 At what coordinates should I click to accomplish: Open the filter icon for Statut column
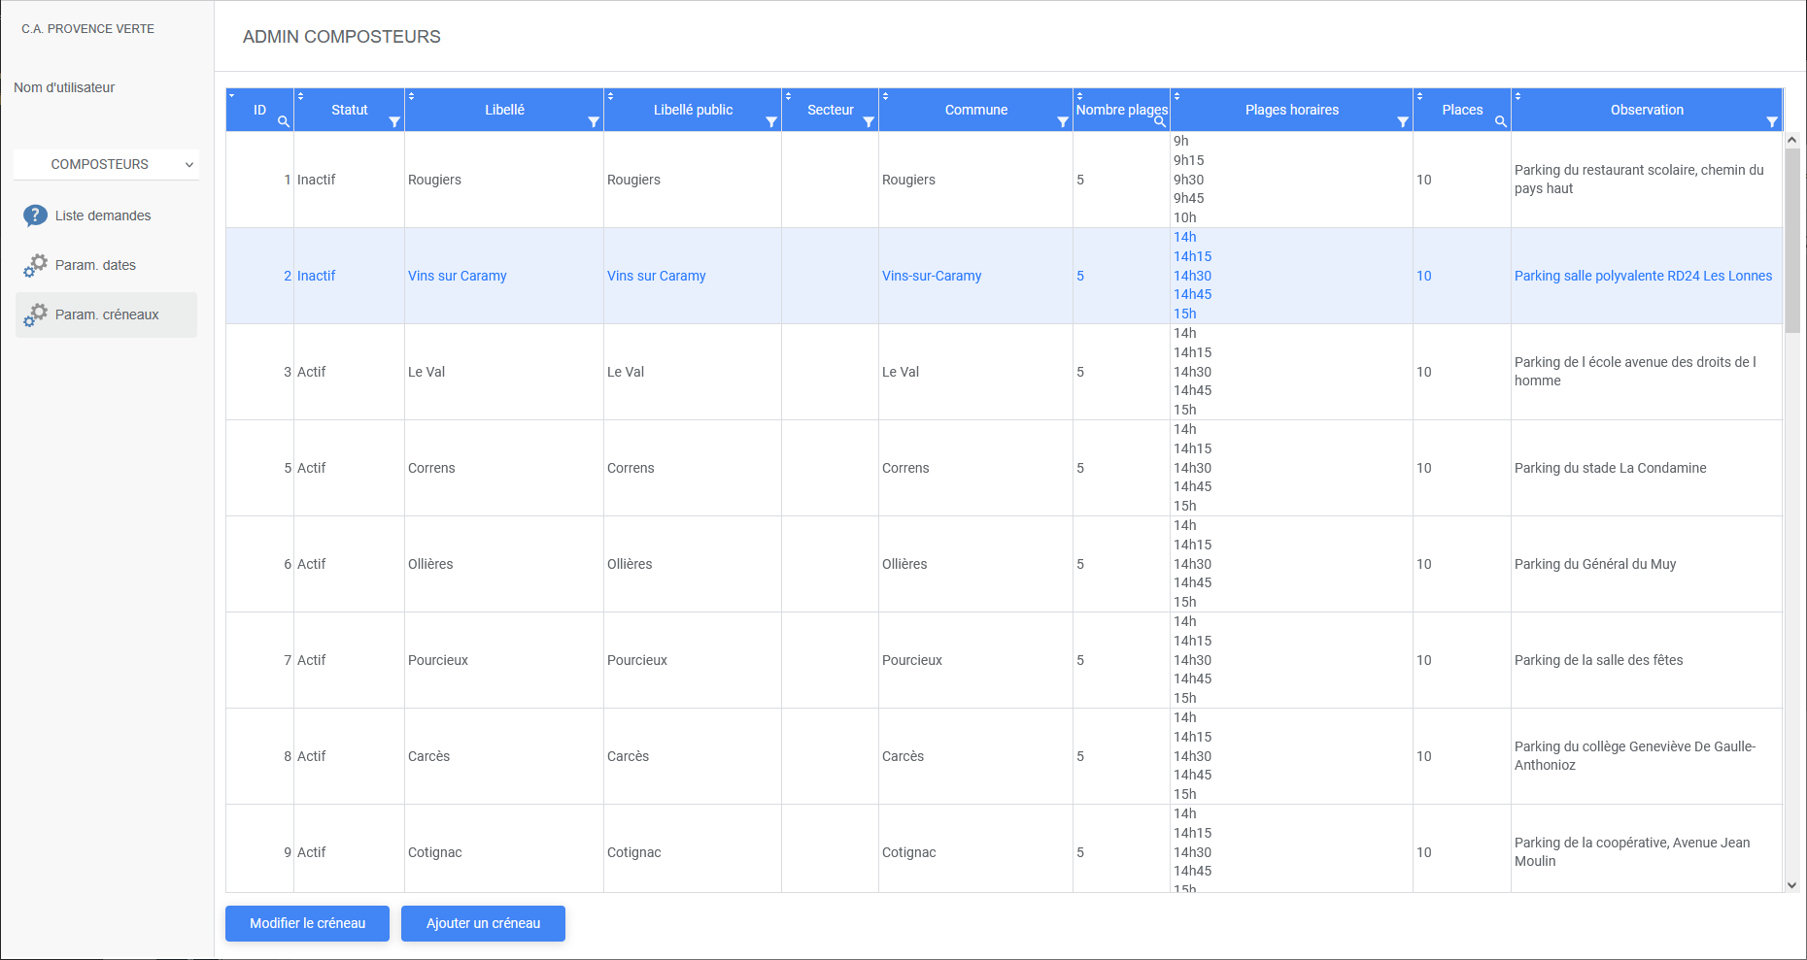[394, 121]
